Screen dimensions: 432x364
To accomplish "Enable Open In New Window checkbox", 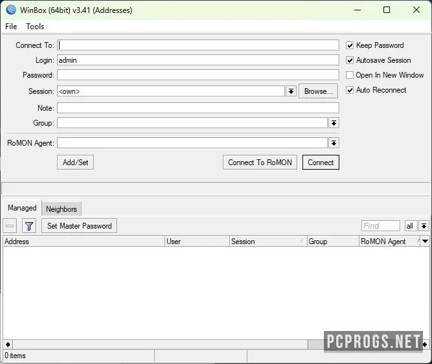I will click(350, 75).
